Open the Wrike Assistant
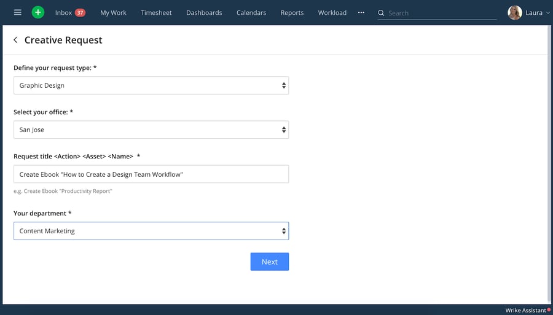 [x=525, y=310]
